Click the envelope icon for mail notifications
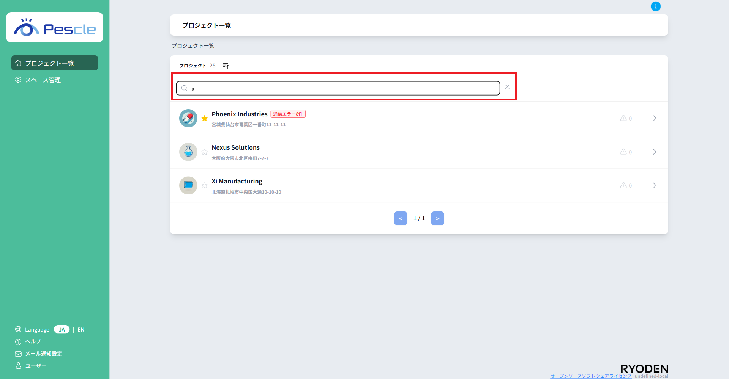The width and height of the screenshot is (729, 379). point(18,354)
